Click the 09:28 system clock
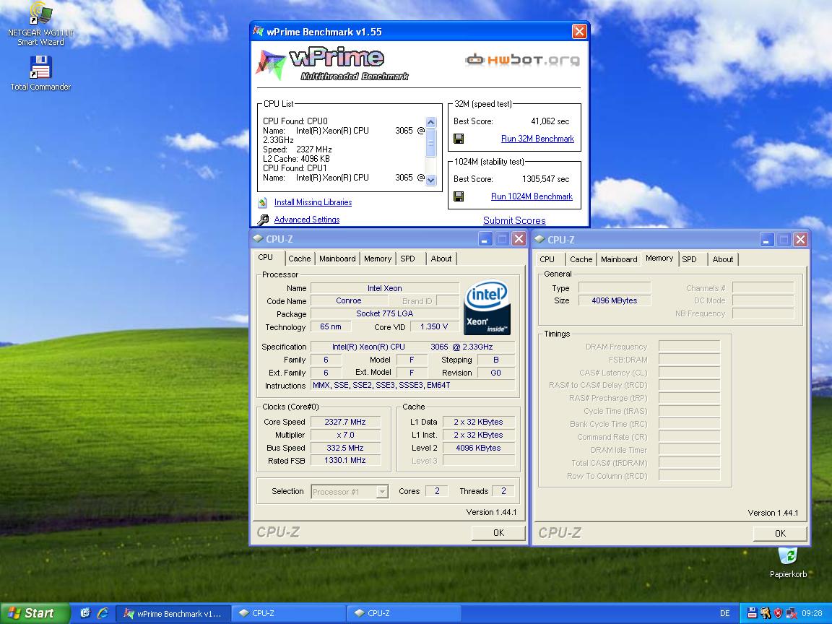Image resolution: width=832 pixels, height=624 pixels. 812,613
